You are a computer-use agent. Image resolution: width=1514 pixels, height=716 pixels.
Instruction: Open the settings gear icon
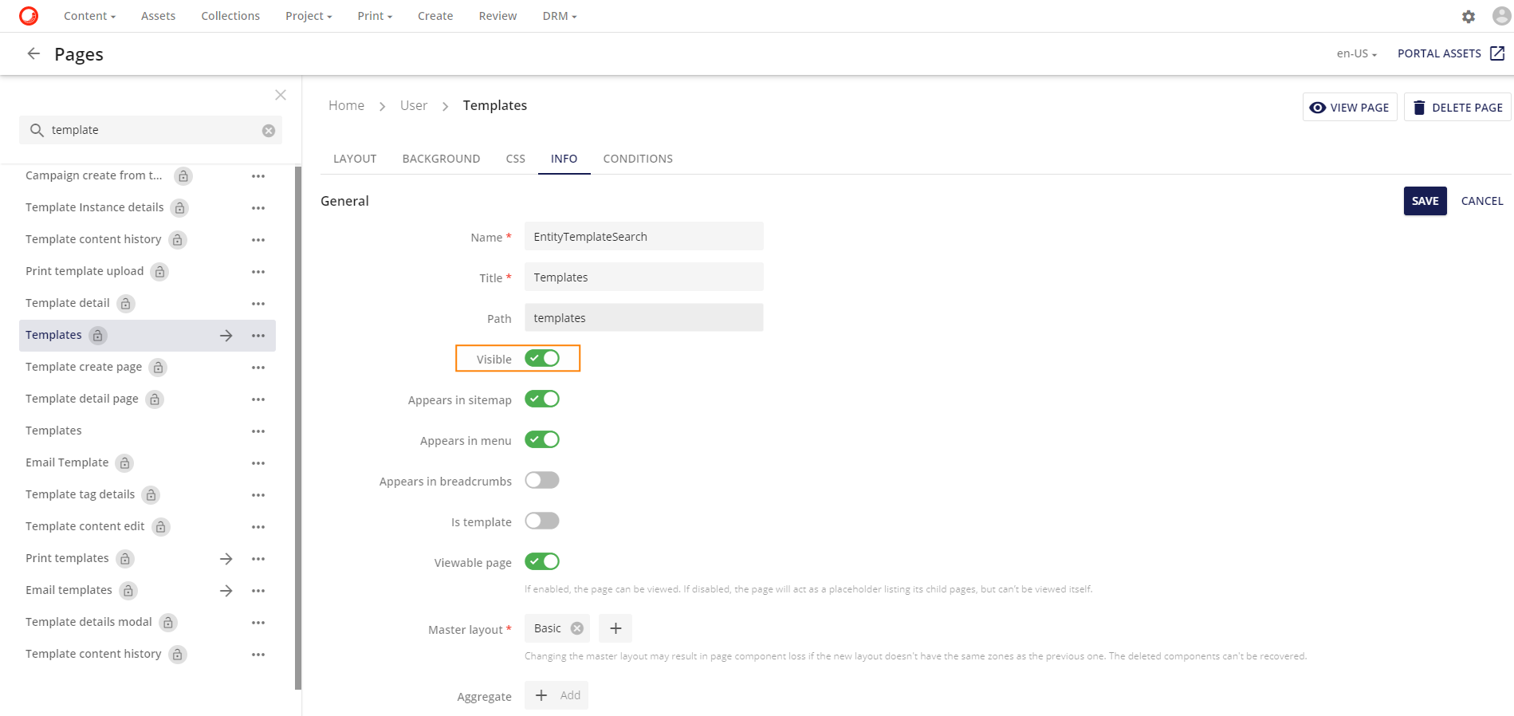(1468, 16)
